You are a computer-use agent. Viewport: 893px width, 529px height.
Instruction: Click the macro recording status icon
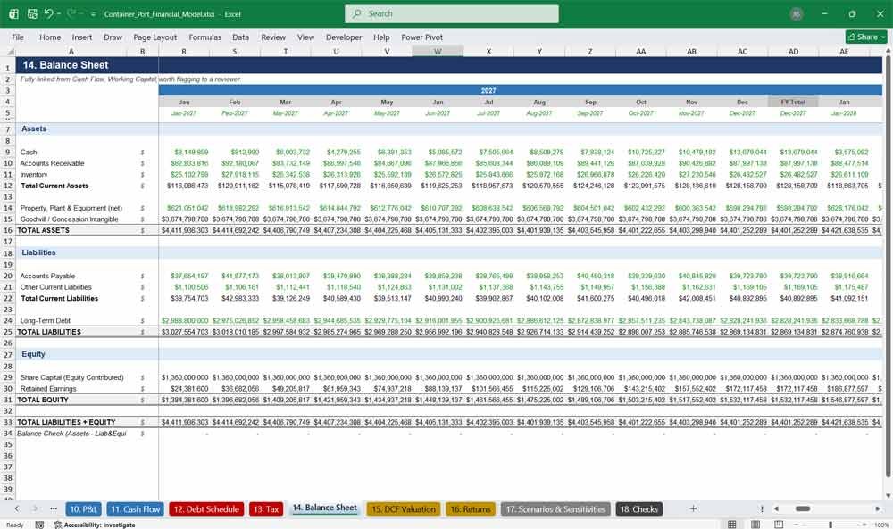click(x=39, y=525)
